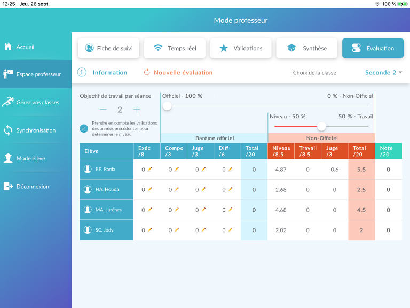Click the Information circle icon
Screen dimensions: 410x308
pos(82,72)
